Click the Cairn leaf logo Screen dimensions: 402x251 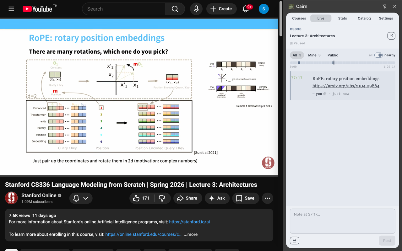pyautogui.click(x=291, y=6)
